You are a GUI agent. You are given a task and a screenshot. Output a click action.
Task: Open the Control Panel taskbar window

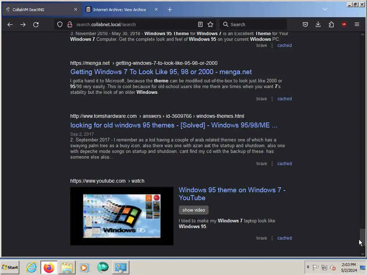120,267
